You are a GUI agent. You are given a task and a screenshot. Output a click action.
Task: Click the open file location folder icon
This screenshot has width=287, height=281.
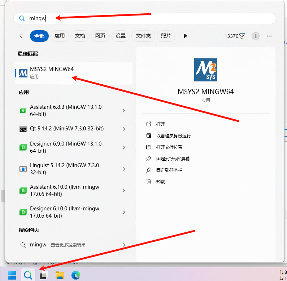click(149, 147)
